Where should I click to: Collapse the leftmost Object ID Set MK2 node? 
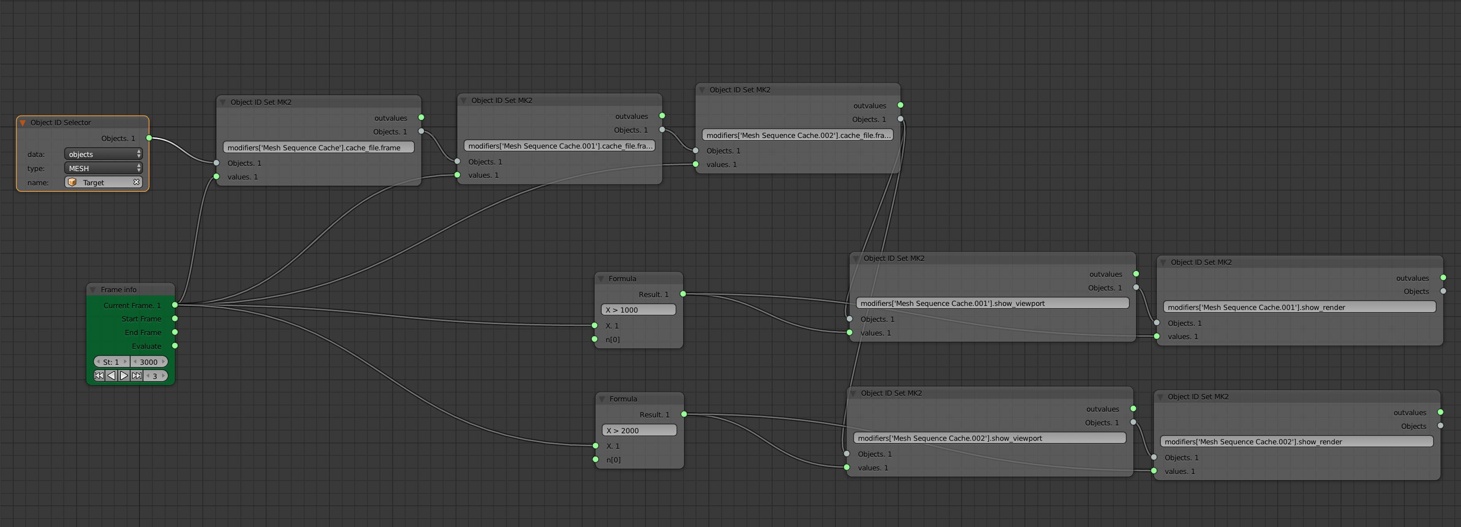(222, 102)
